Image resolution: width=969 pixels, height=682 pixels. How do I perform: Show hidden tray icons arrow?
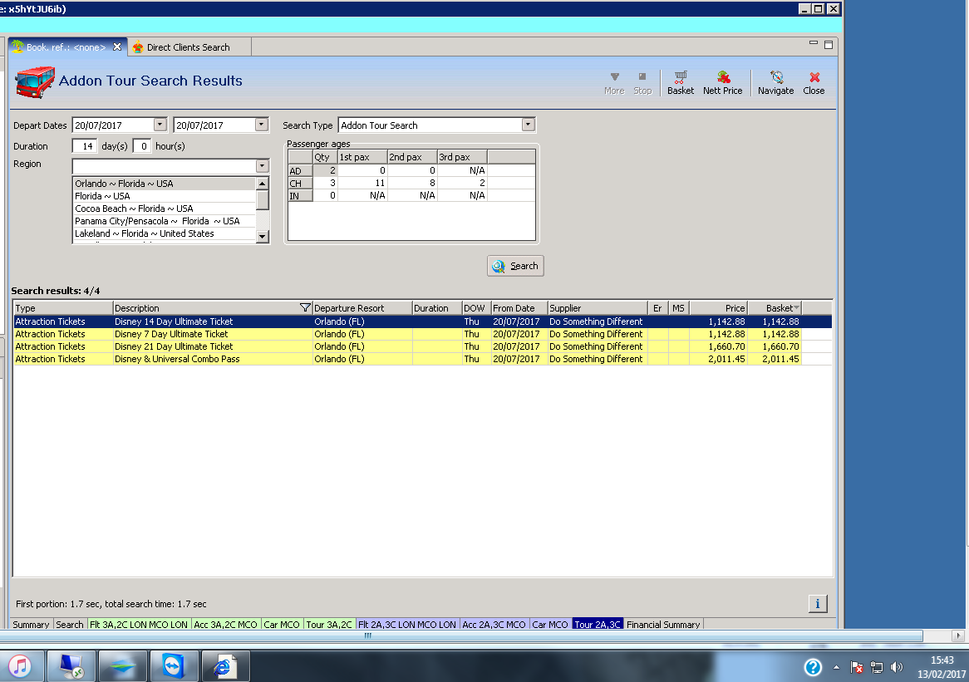pyautogui.click(x=836, y=667)
